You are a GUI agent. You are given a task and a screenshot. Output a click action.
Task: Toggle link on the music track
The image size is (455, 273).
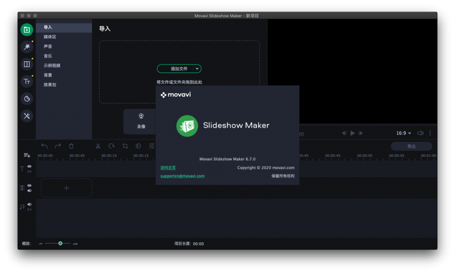(x=29, y=210)
